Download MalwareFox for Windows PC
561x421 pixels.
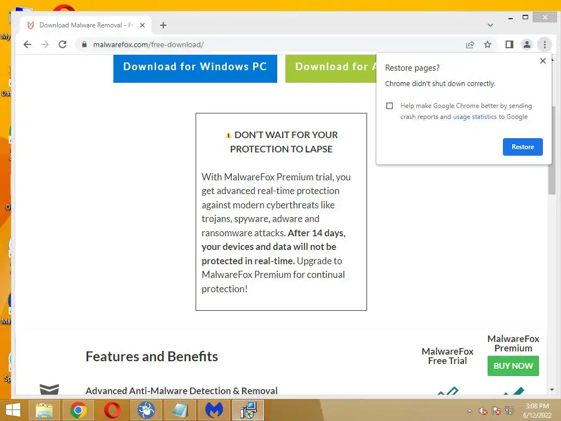[x=195, y=68]
